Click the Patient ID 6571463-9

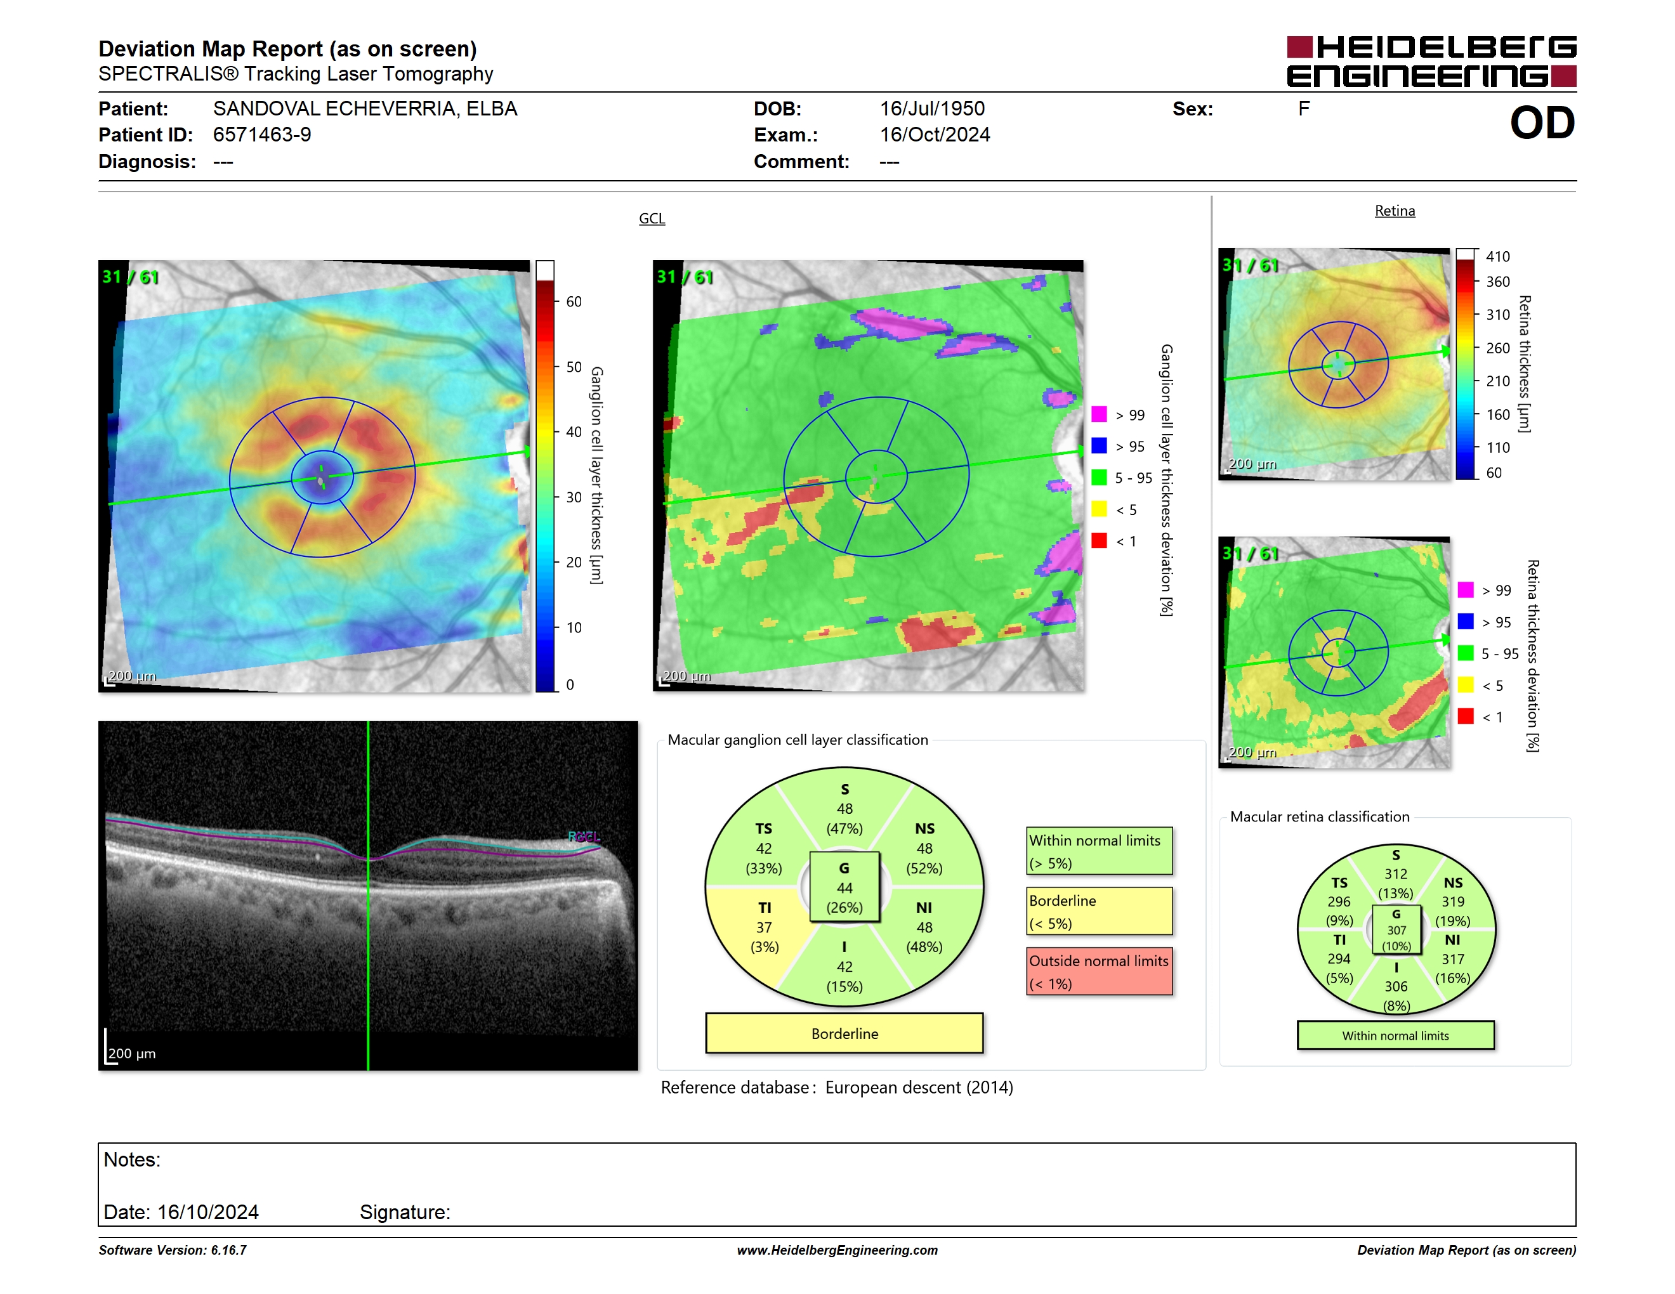tap(261, 135)
